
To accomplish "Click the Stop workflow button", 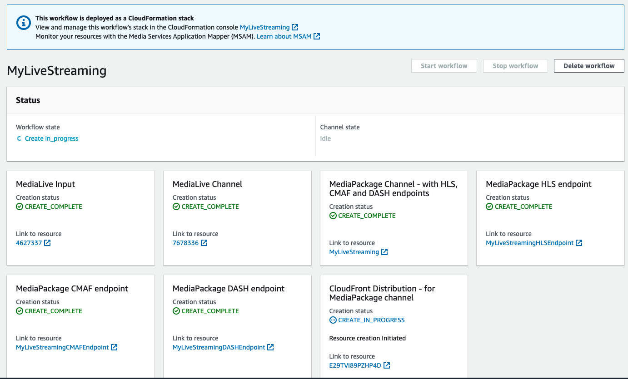I will [x=515, y=66].
